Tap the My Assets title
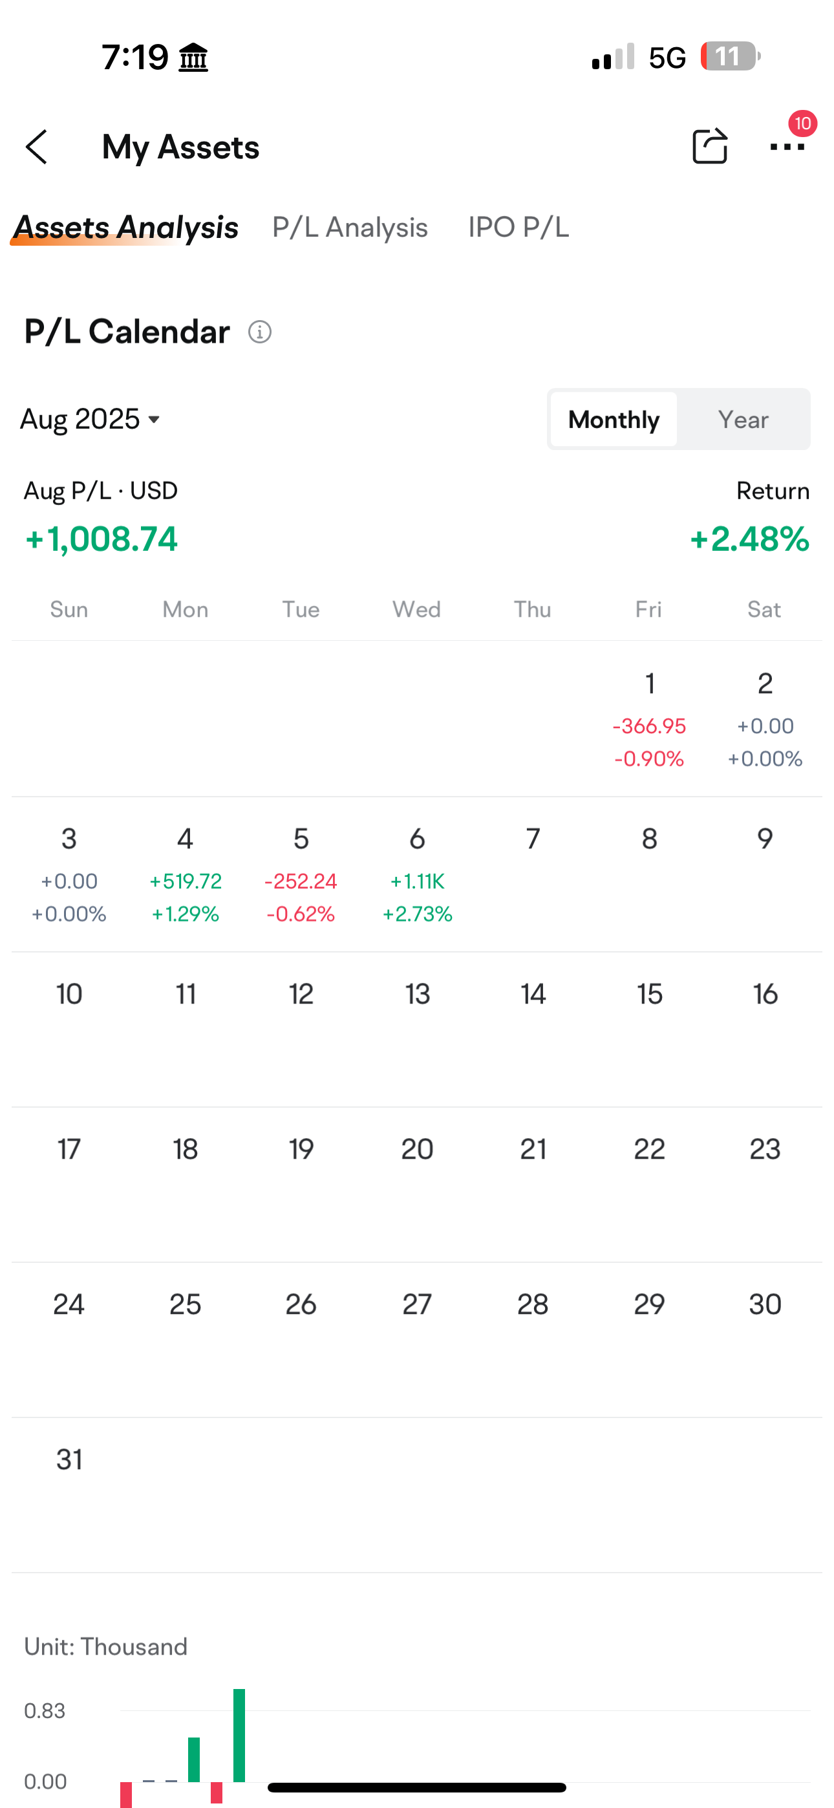834x1808 pixels. (180, 147)
